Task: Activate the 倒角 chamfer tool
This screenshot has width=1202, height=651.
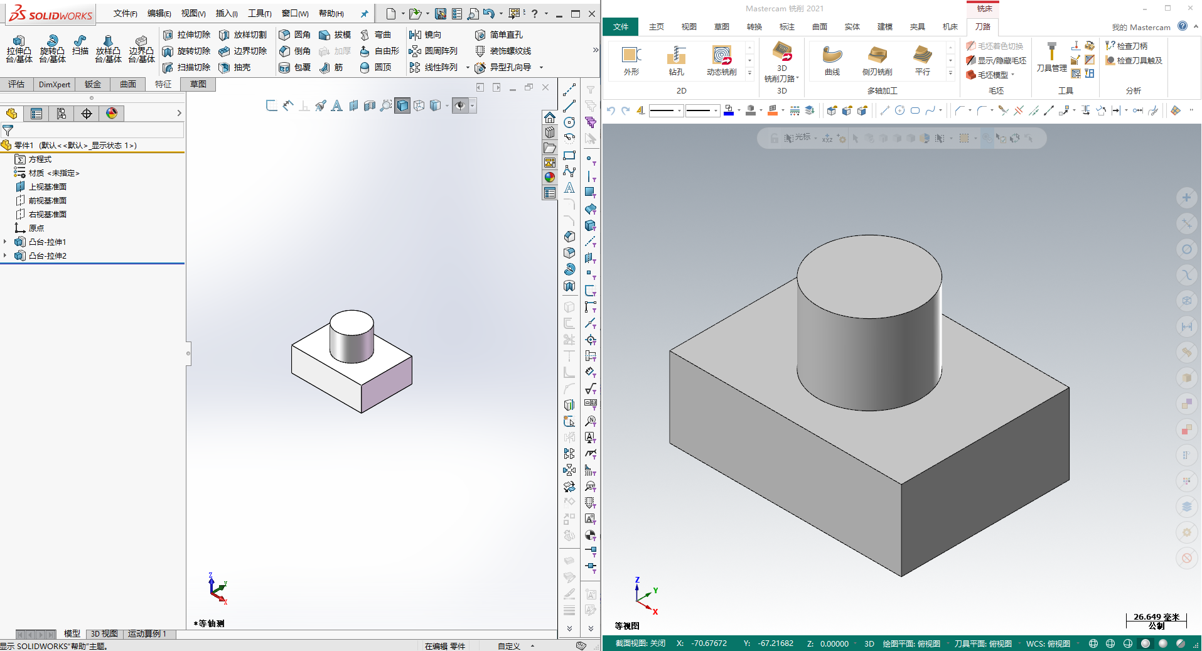Action: 295,51
